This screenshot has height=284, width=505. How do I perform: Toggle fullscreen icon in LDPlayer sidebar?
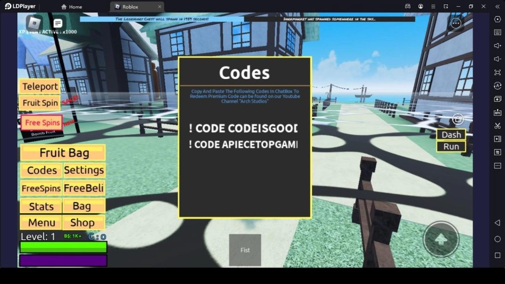pyautogui.click(x=497, y=72)
